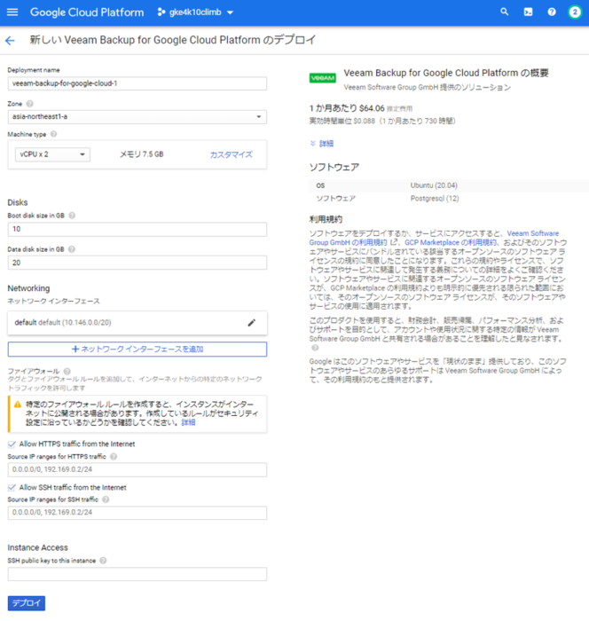Image resolution: width=589 pixels, height=621 pixels.
Task: Click the カスタマイズ link
Action: coord(231,154)
